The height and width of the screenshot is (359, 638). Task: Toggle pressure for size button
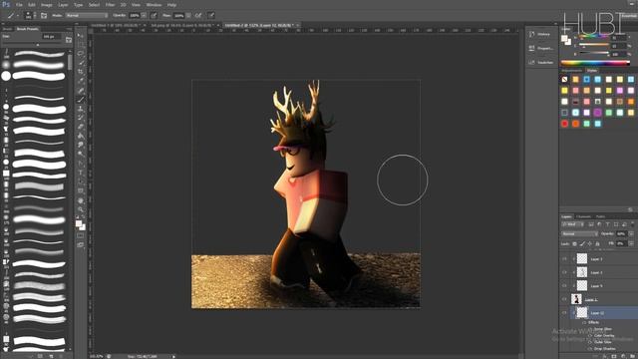coord(211,16)
